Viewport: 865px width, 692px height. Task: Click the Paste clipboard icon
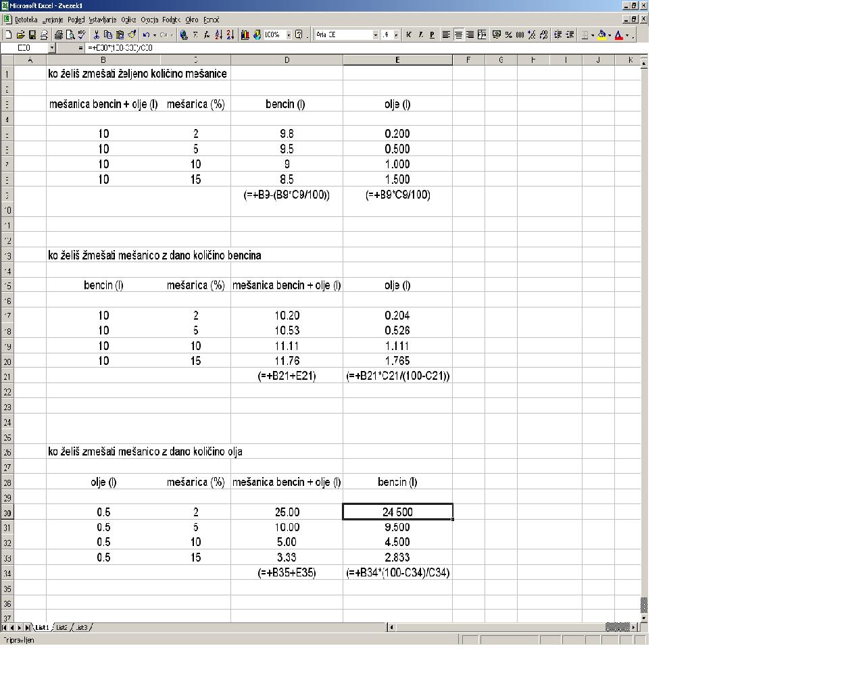coord(120,34)
